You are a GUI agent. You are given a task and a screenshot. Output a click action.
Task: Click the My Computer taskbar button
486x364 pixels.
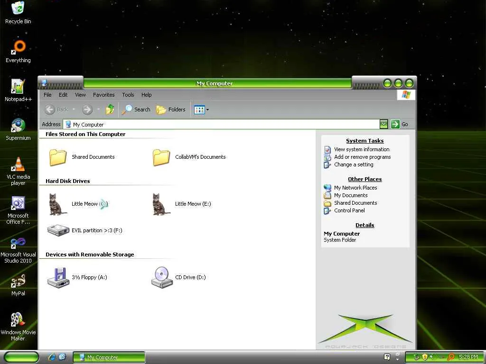click(109, 357)
